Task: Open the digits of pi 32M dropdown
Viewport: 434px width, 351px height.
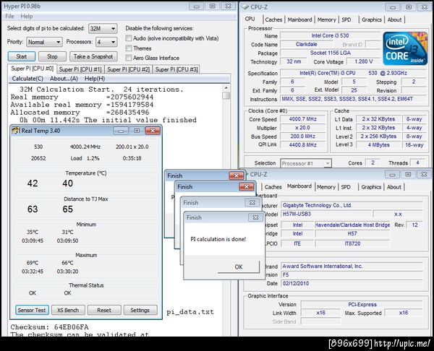Action: (x=103, y=28)
